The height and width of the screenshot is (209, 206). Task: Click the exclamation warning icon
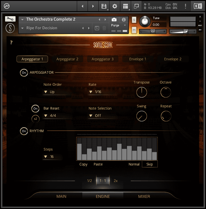[x=185, y=6]
